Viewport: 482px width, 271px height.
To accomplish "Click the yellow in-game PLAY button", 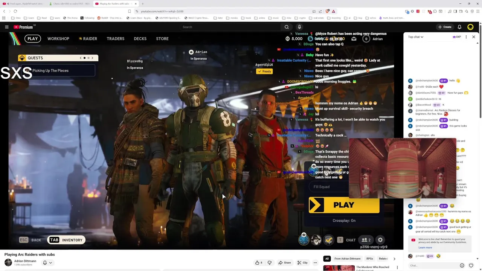I will tap(344, 205).
